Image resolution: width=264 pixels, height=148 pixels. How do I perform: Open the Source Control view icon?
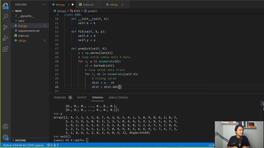pos(5,27)
